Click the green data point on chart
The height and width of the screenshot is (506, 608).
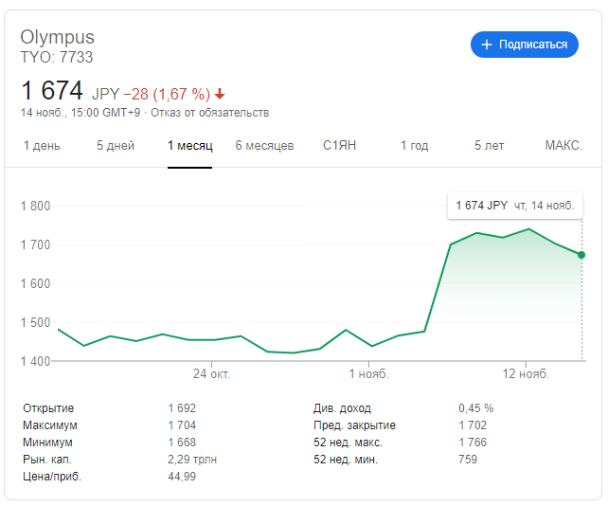tap(581, 255)
